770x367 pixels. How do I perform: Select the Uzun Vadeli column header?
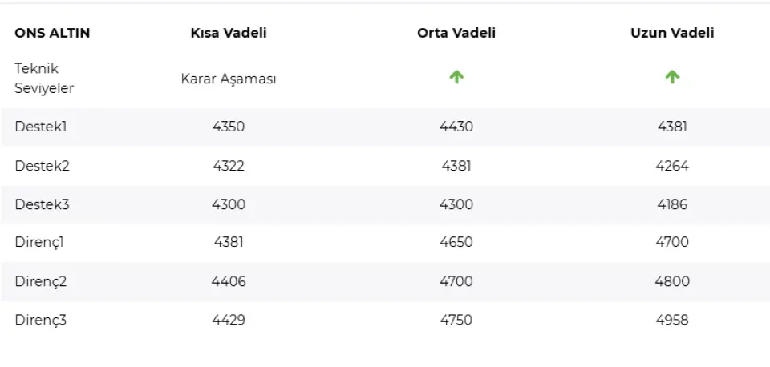[x=672, y=33]
